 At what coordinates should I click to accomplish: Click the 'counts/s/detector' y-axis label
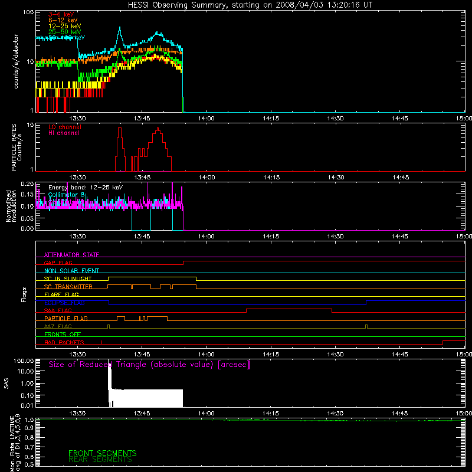[x=16, y=61]
